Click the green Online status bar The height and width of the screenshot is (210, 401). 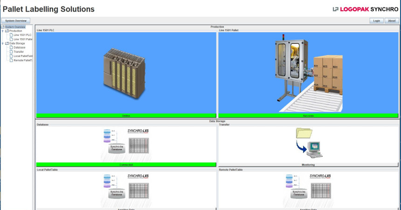(126, 116)
